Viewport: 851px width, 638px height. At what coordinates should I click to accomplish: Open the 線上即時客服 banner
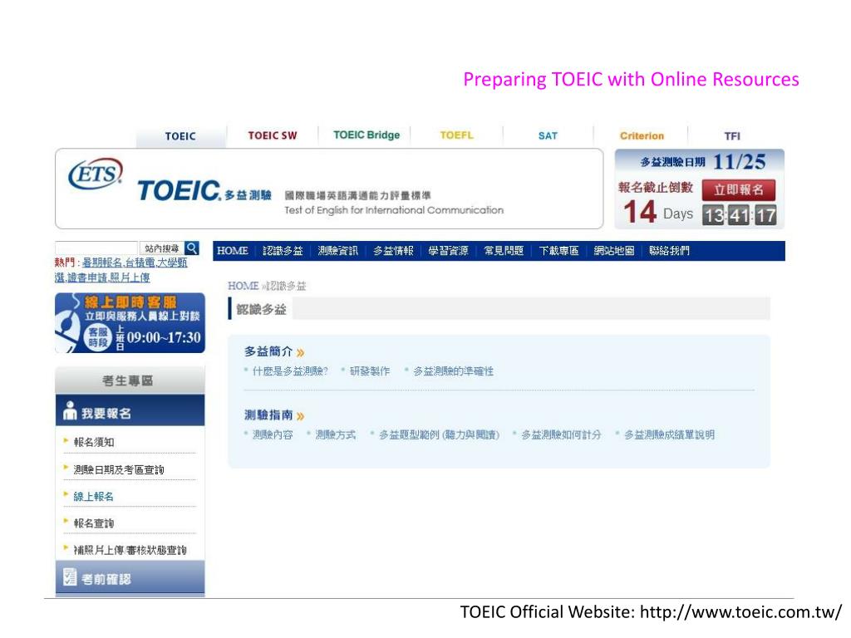pos(130,323)
